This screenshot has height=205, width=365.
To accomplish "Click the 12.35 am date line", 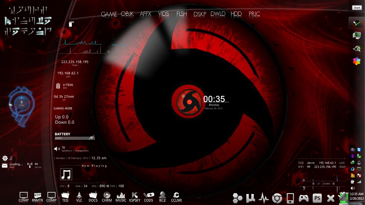I will [x=80, y=158].
